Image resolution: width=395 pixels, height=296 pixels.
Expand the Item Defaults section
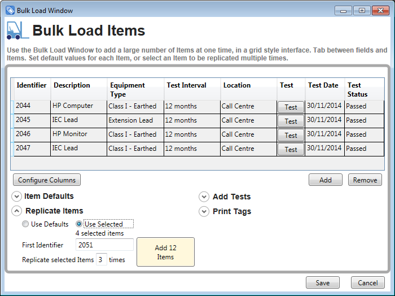click(16, 197)
